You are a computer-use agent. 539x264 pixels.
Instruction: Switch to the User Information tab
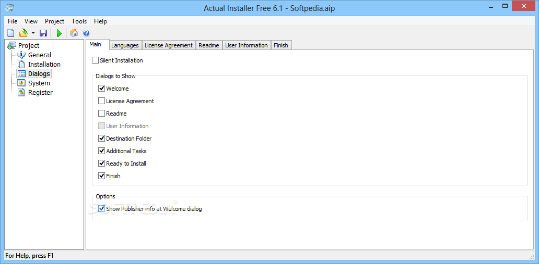click(x=247, y=45)
